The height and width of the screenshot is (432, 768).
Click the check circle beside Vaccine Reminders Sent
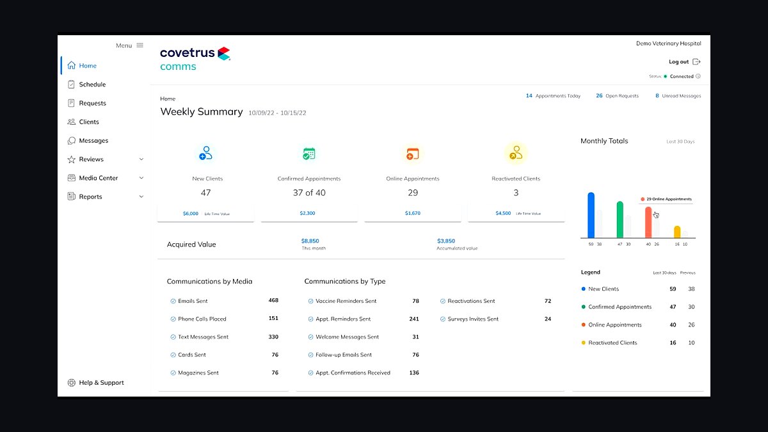point(310,301)
